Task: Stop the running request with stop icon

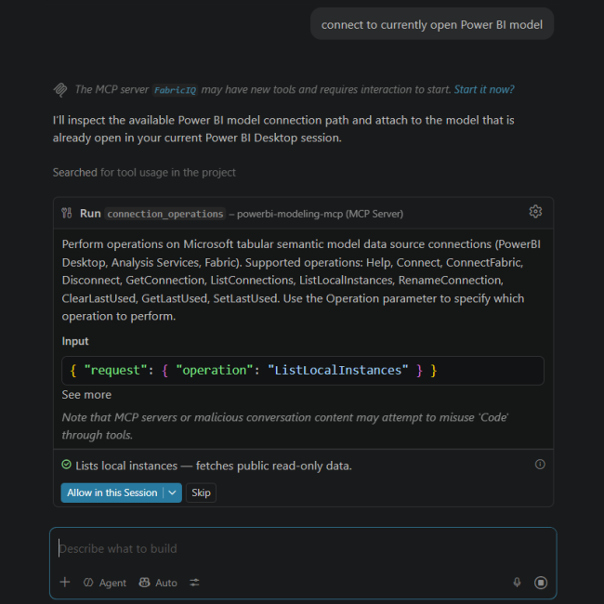Action: click(x=541, y=582)
